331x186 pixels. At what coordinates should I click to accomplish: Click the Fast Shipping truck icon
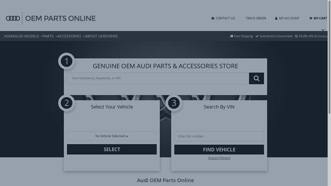pyautogui.click(x=231, y=36)
